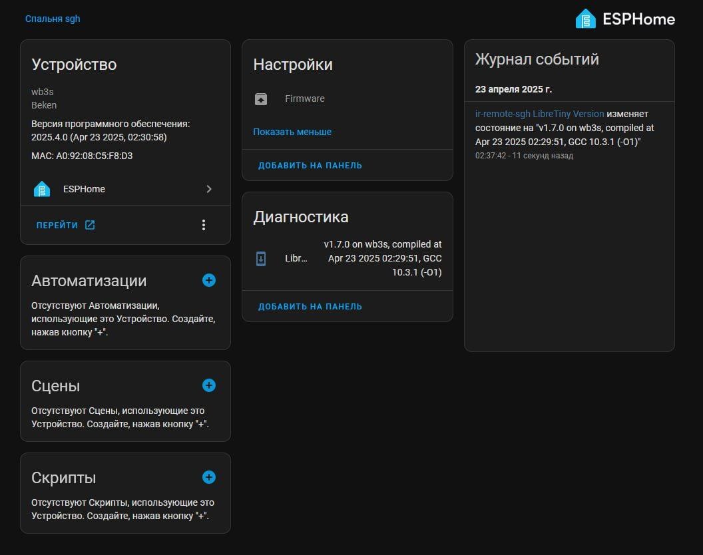
Task: Click the external link icon next to ПЕРЕЙТИ
Action: click(90, 225)
